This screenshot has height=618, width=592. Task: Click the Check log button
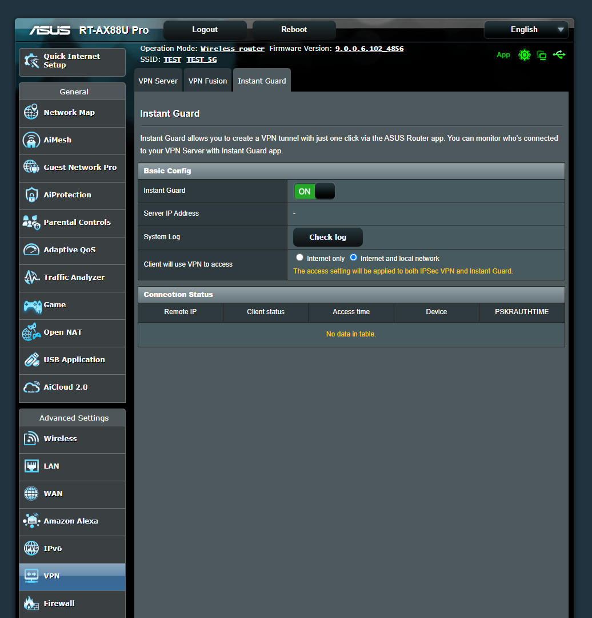coord(328,237)
